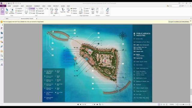Rotate the view left

pyautogui.click(x=40, y=11)
